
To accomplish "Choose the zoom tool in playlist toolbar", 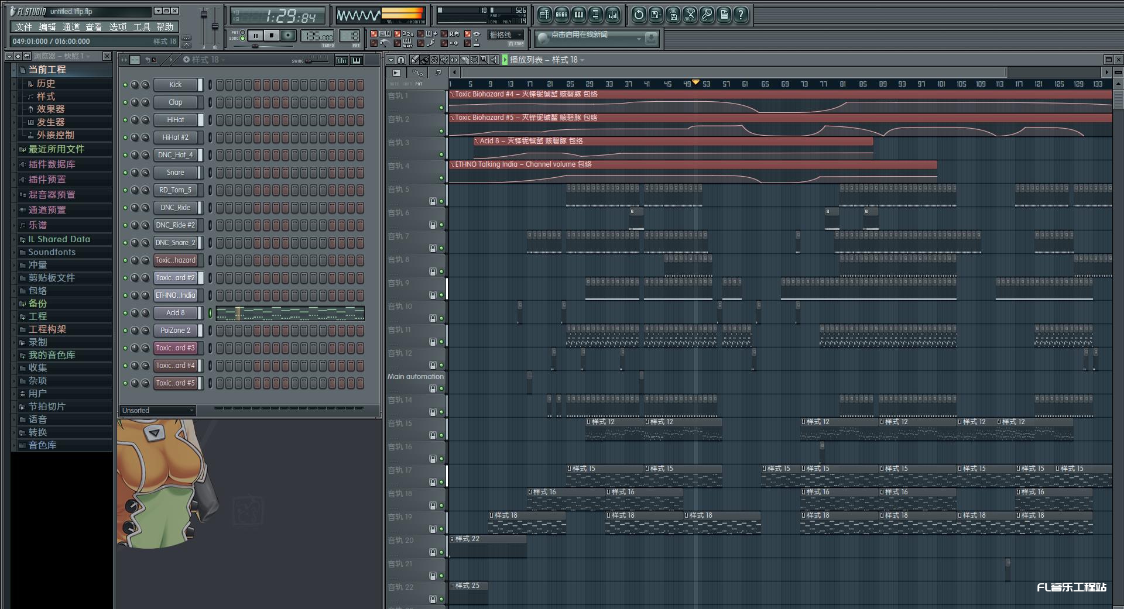I will pos(484,60).
